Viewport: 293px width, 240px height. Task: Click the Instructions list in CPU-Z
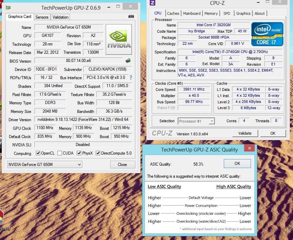(x=230, y=73)
